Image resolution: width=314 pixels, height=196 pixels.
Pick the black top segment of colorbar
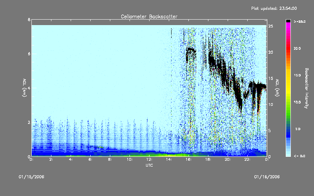pyautogui.click(x=288, y=21)
